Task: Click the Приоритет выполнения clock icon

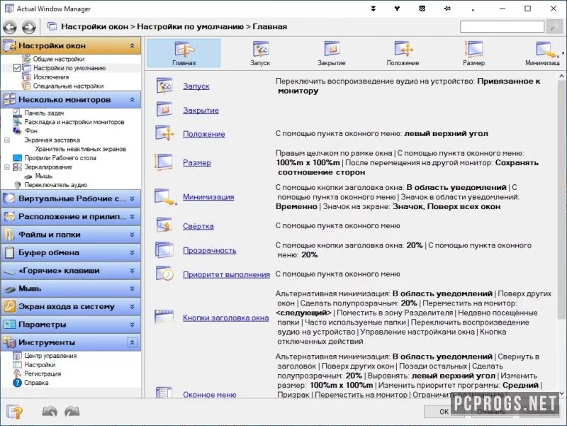Action: point(164,274)
